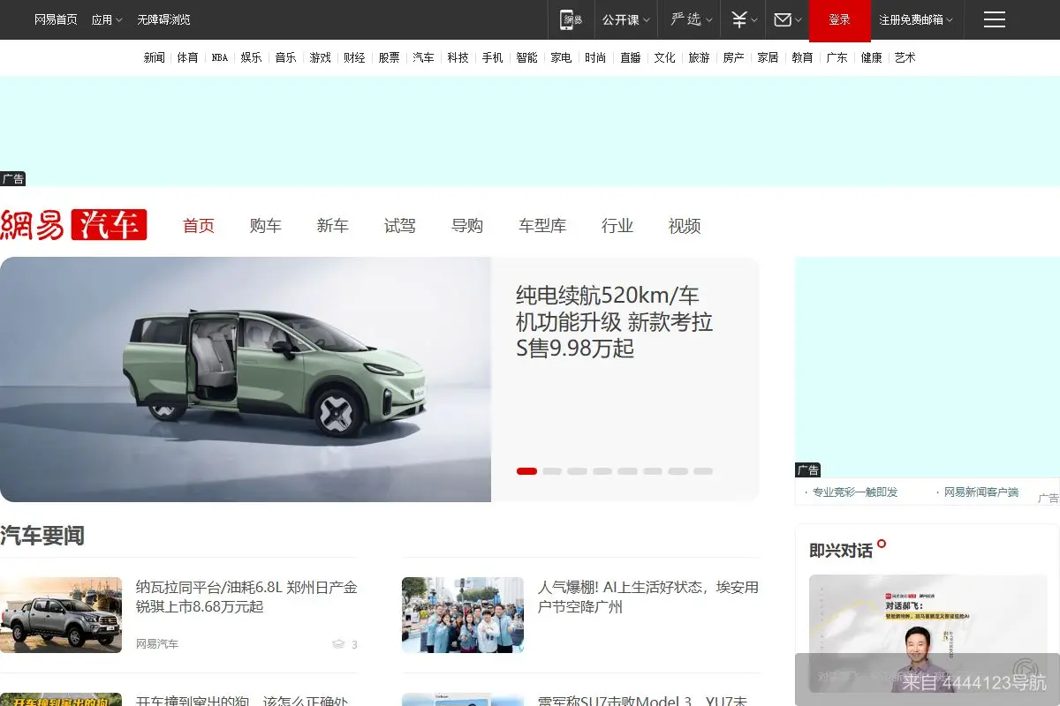Click the ¥ wallet icon in the top bar

pyautogui.click(x=738, y=19)
